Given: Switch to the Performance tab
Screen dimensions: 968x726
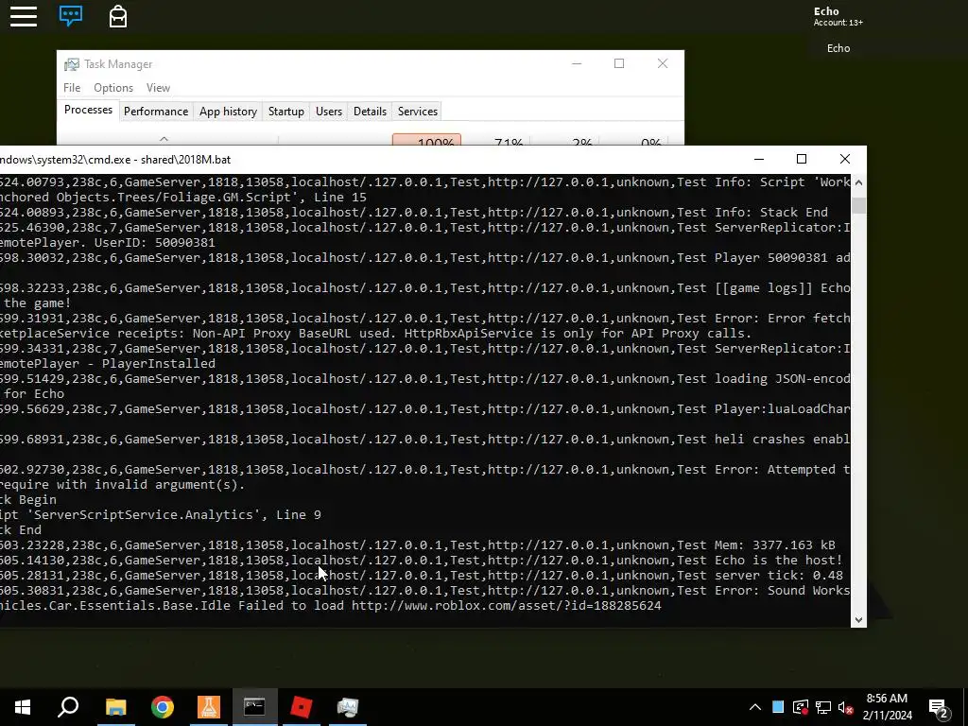Looking at the screenshot, I should click(x=156, y=112).
